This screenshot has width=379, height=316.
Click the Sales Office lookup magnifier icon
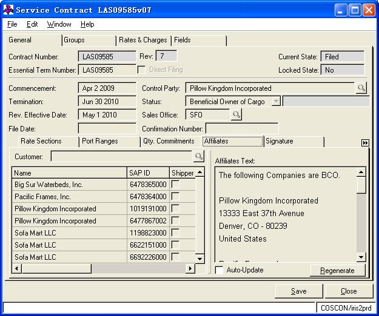[236, 115]
